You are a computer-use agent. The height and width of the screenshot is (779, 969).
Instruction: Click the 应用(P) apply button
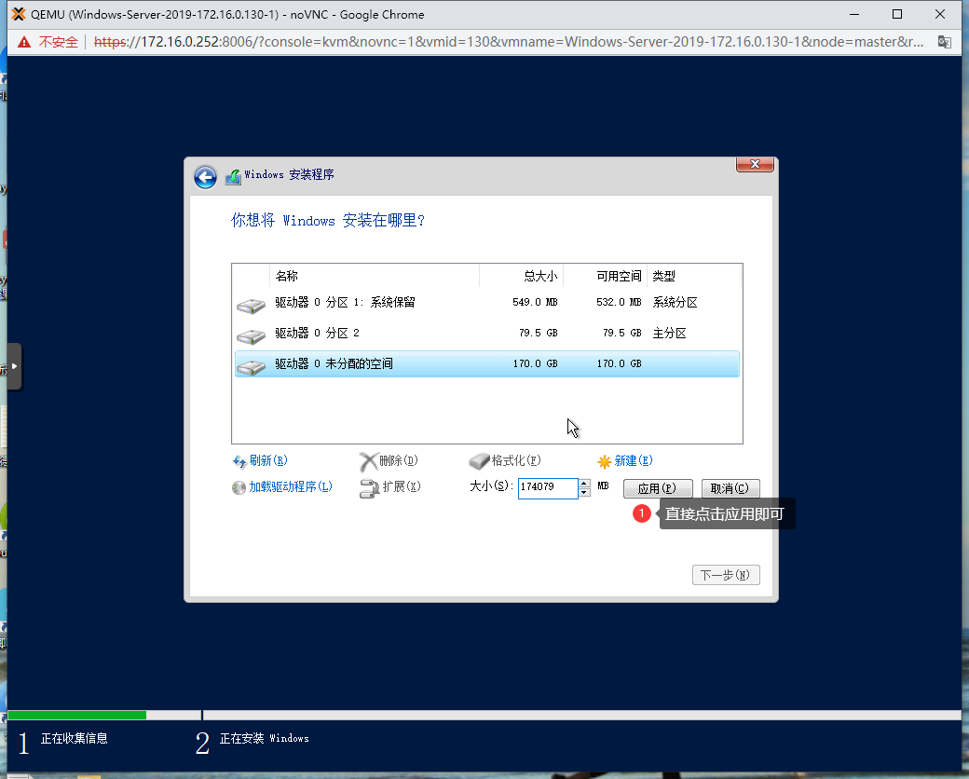pos(658,488)
